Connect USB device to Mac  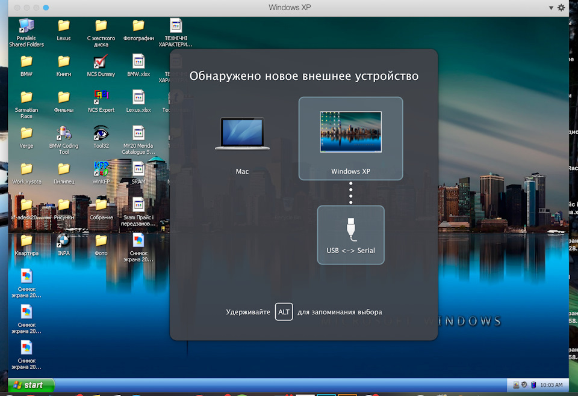point(242,145)
